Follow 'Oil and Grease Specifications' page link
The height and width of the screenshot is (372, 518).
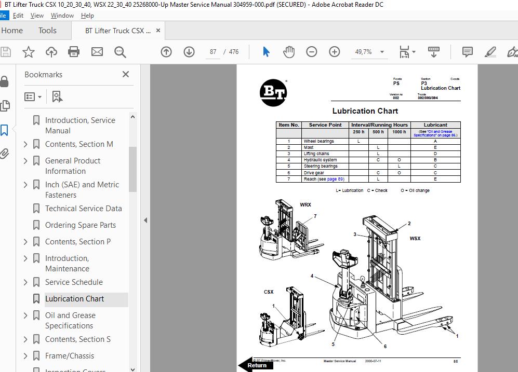pyautogui.click(x=436, y=133)
